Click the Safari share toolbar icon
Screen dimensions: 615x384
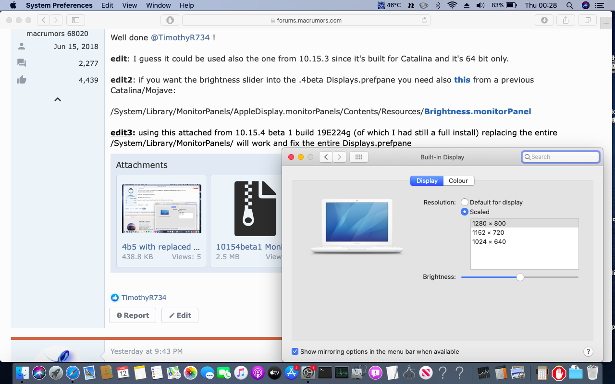tap(566, 20)
